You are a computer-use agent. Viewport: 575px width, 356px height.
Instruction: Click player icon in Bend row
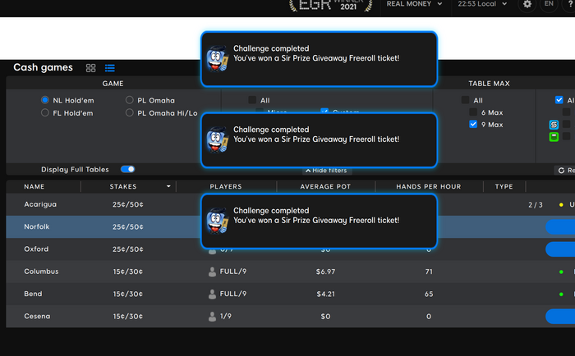(x=212, y=294)
